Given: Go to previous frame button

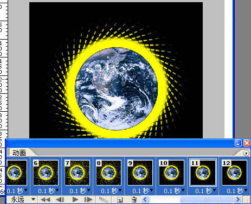Looking at the screenshot, I should 60,200.
